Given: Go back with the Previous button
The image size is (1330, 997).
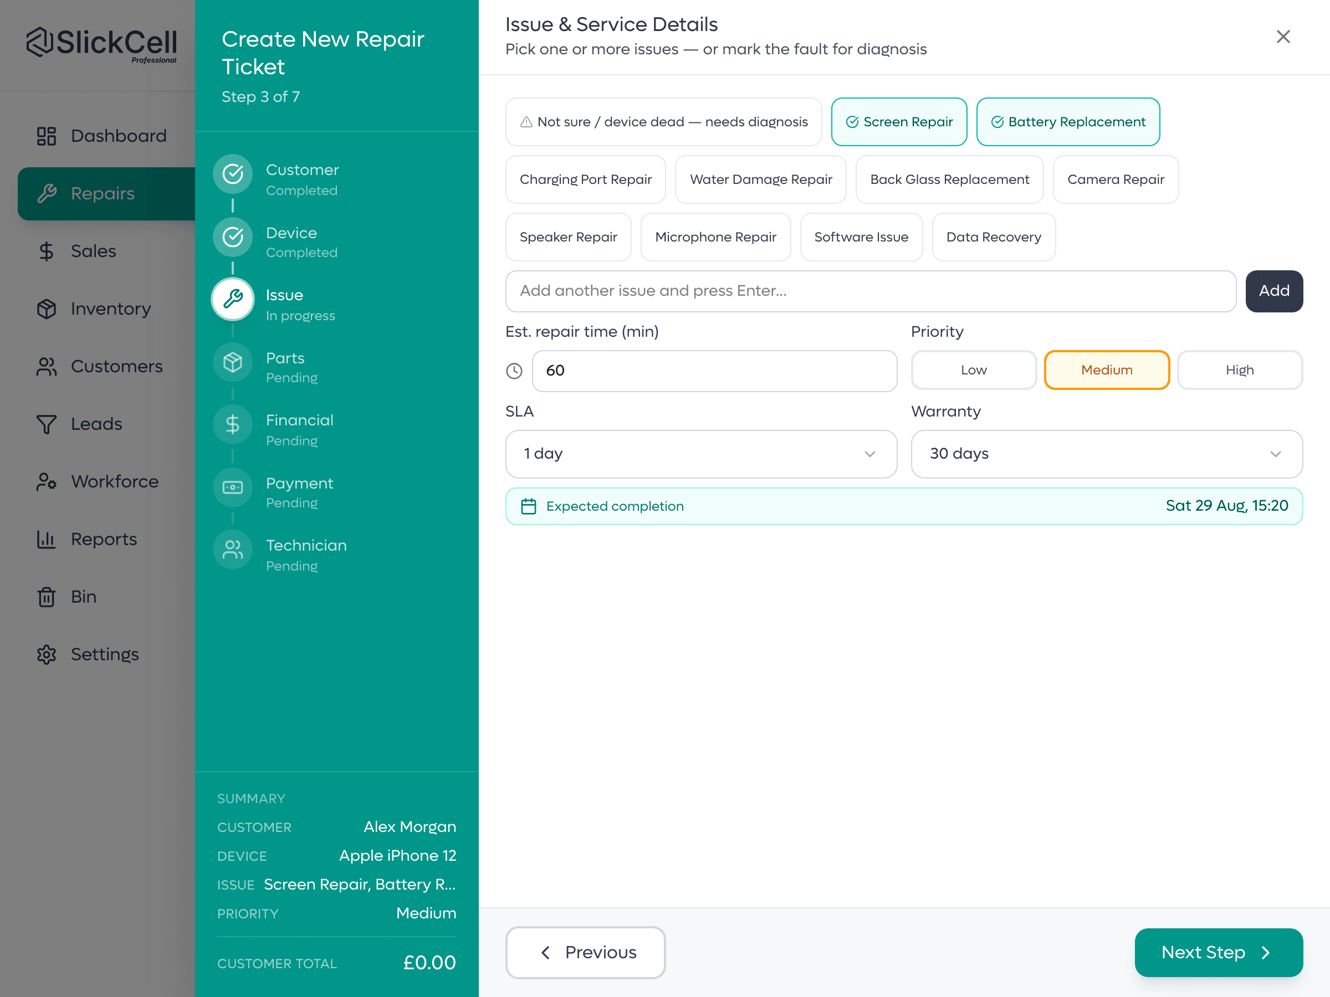Looking at the screenshot, I should click(586, 953).
